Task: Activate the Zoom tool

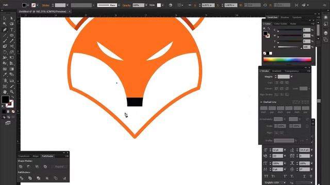Action: click(x=11, y=92)
